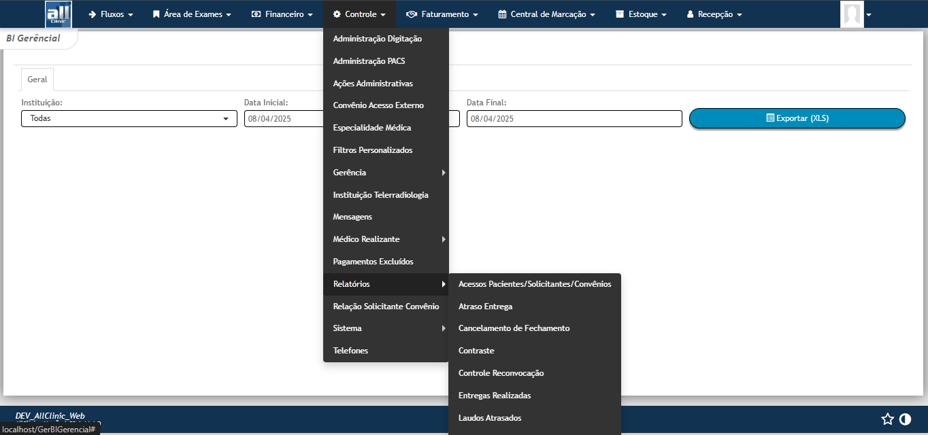The width and height of the screenshot is (928, 435).
Task: Click the person icon beside Recepção
Action: (690, 14)
